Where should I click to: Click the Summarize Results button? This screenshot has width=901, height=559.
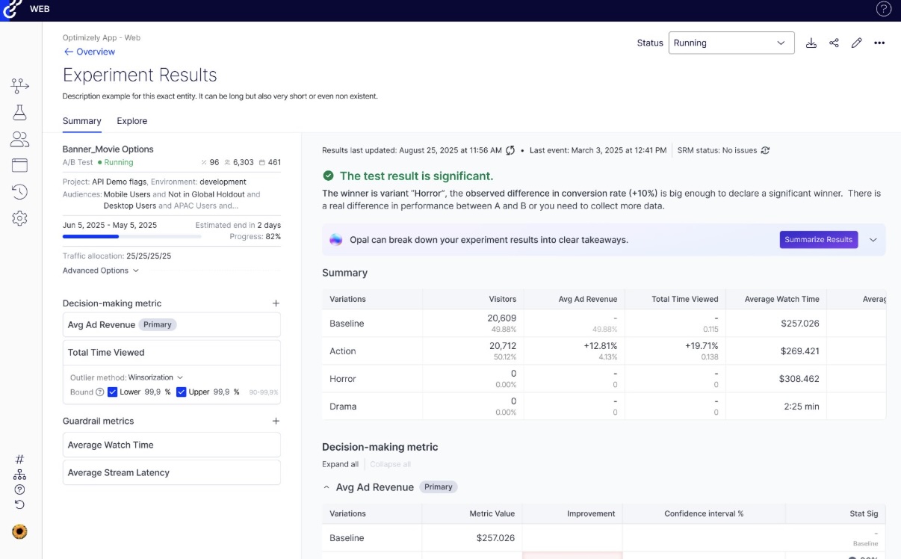point(819,239)
